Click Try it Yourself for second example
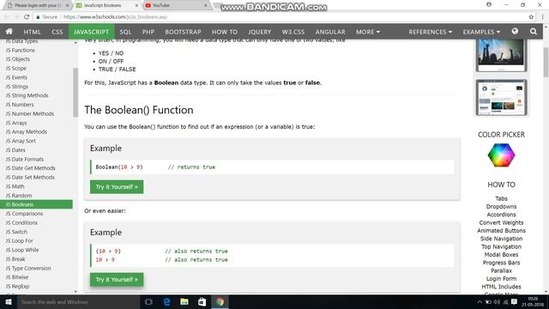This screenshot has height=309, width=549. pos(117,279)
